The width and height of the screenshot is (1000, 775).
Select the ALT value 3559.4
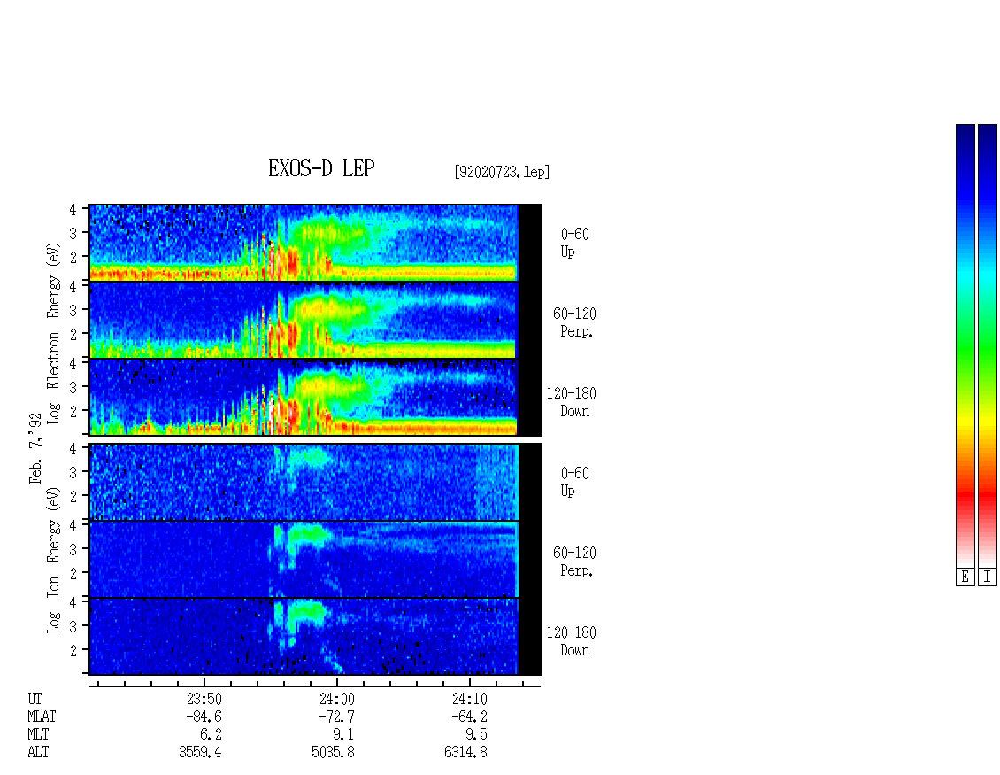point(200,753)
